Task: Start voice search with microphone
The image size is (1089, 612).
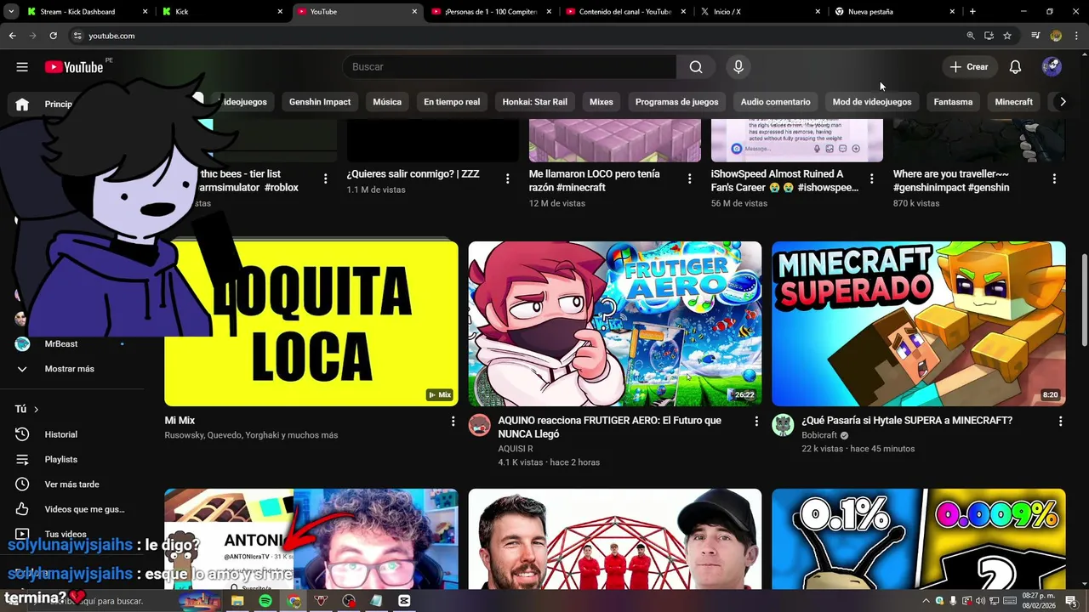Action: pyautogui.click(x=738, y=67)
